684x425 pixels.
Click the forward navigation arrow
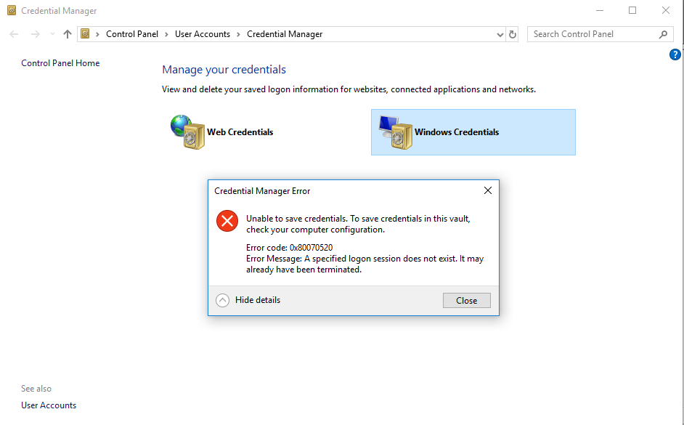(x=35, y=33)
